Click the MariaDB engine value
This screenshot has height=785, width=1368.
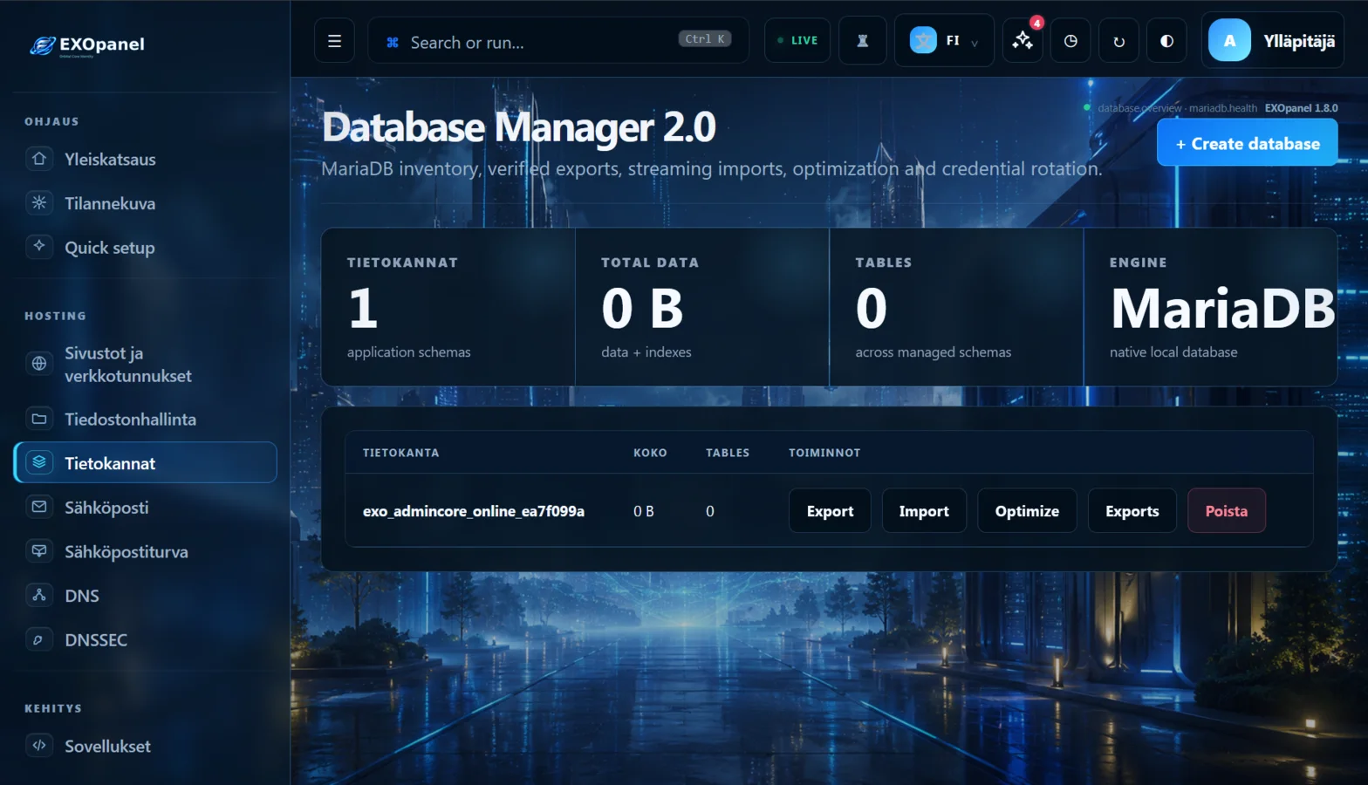point(1222,309)
